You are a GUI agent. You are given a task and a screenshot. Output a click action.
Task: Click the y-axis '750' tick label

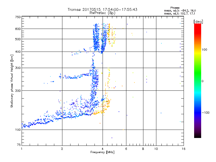pyautogui.click(x=18, y=17)
